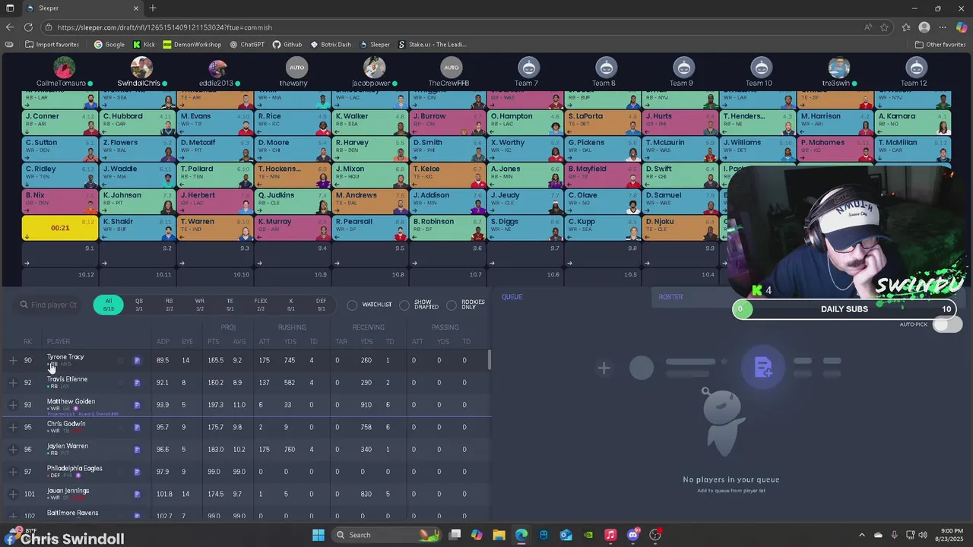973x547 pixels.
Task: Click the SwindollChris team avatar
Action: coord(141,67)
